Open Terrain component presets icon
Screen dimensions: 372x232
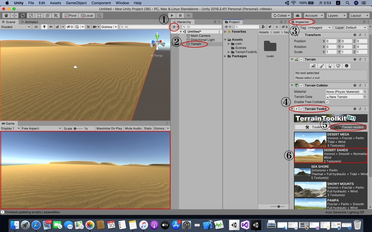pyautogui.click(x=360, y=59)
